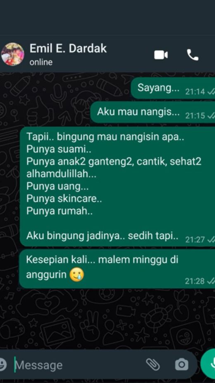Select the 'Aku mau nangis...' message bubble

[153, 112]
